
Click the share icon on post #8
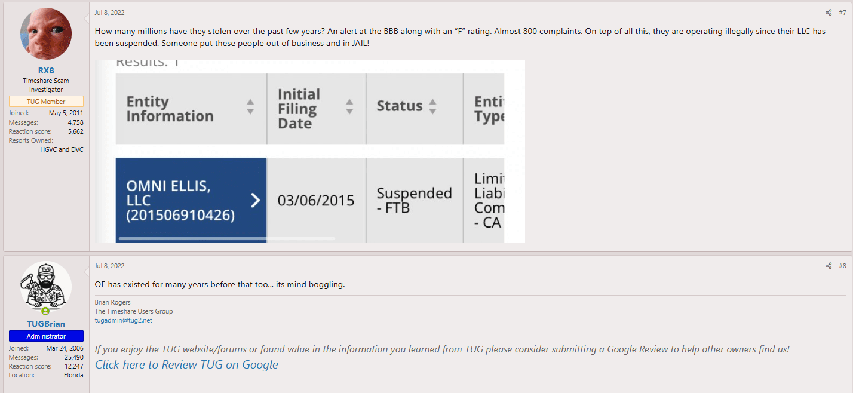point(829,266)
